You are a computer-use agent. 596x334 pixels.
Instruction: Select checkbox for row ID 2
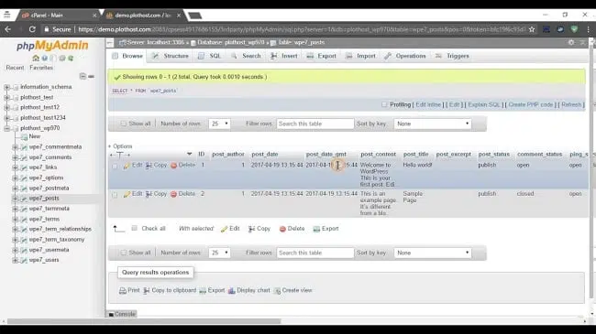point(115,195)
